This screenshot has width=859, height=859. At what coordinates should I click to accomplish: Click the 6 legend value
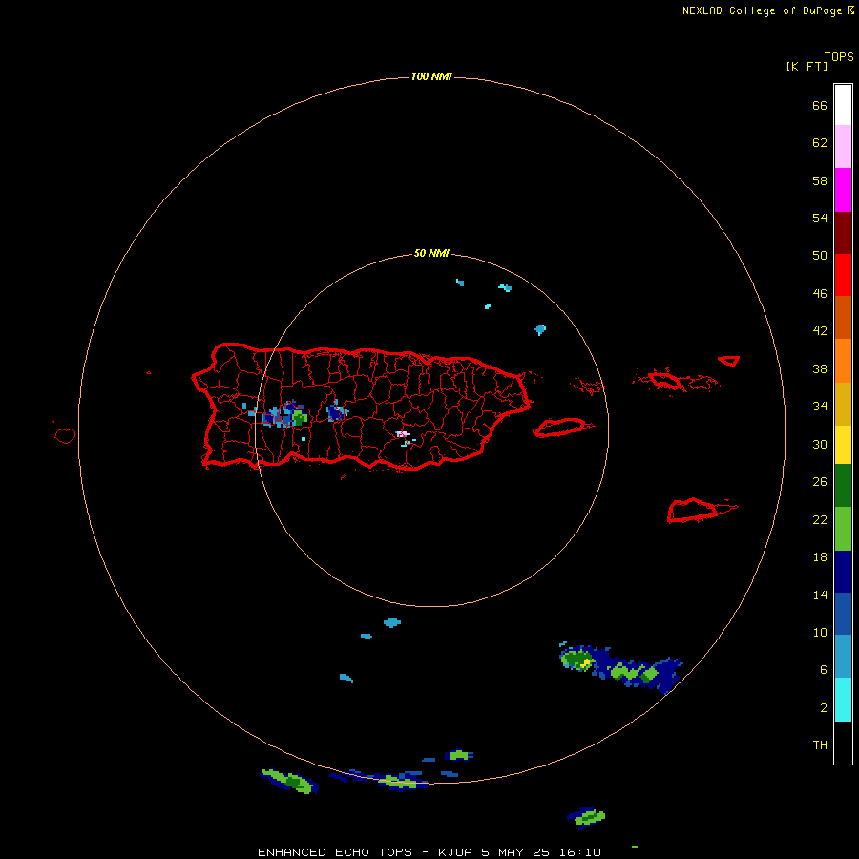(824, 669)
